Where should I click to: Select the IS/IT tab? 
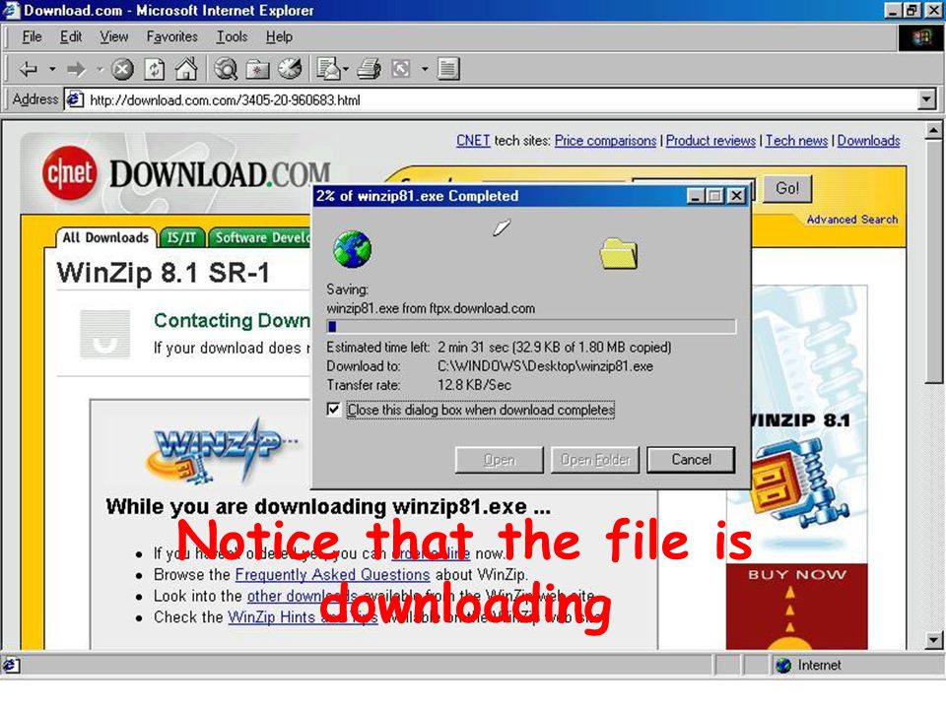point(181,237)
